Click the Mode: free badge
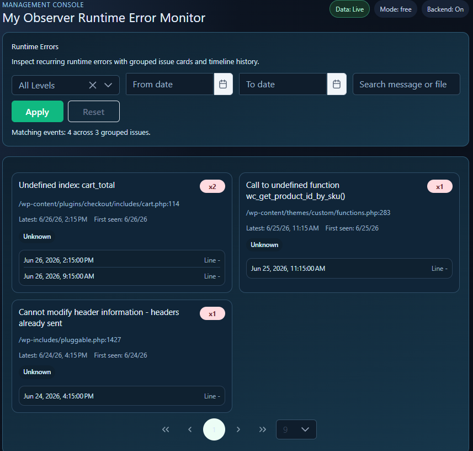This screenshot has height=451, width=473. pyautogui.click(x=396, y=9)
